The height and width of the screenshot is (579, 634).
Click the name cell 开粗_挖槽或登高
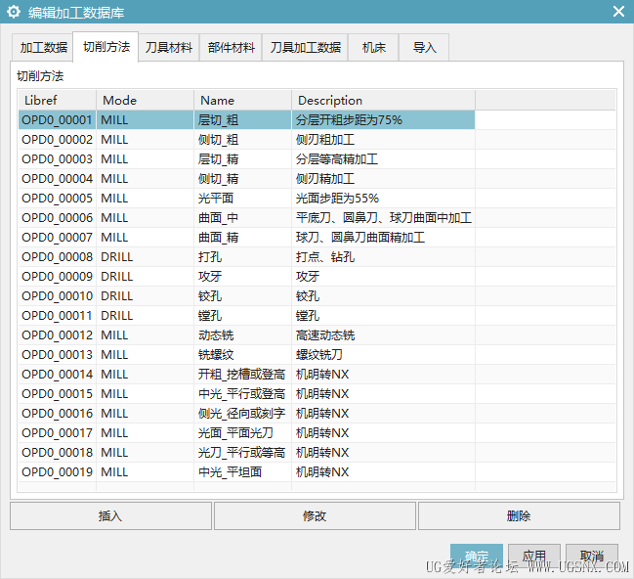pos(242,375)
